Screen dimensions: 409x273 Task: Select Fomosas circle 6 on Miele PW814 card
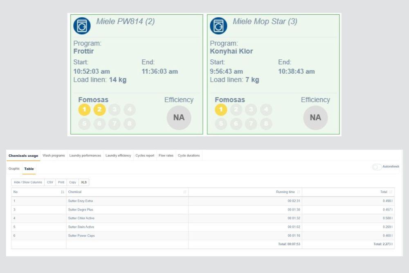click(99, 124)
